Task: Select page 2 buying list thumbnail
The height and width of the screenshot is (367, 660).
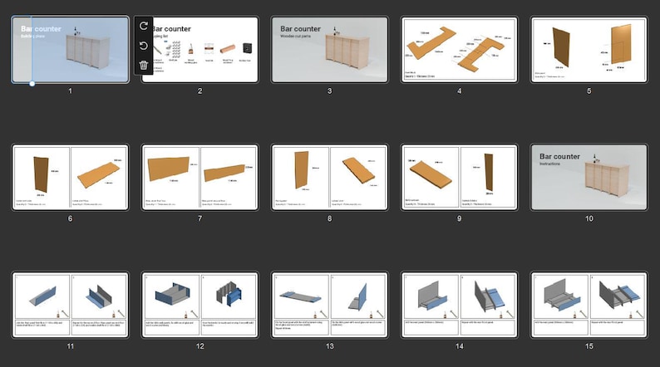Action: pyautogui.click(x=200, y=50)
